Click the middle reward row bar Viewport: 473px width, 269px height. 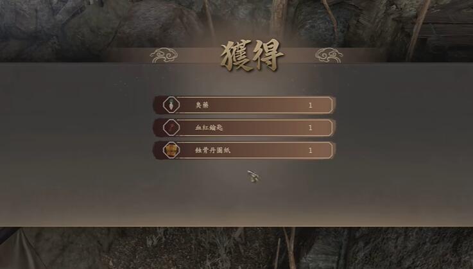[x=244, y=127]
